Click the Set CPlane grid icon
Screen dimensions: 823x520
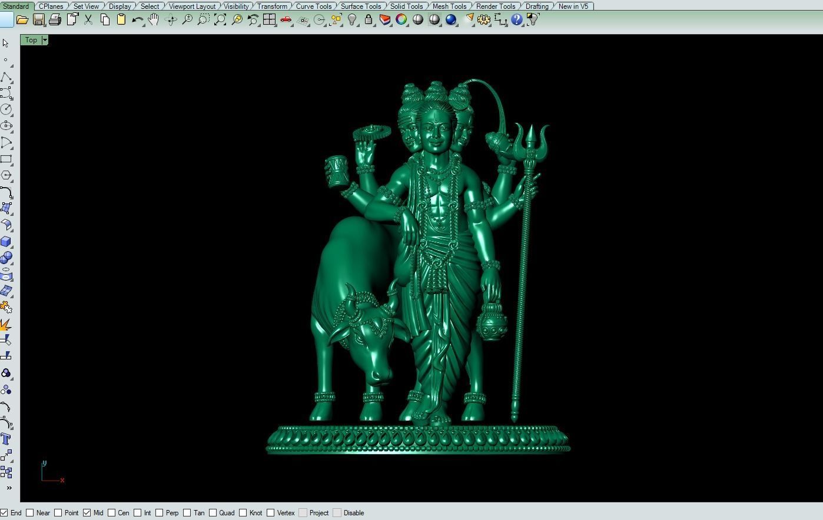[303, 19]
